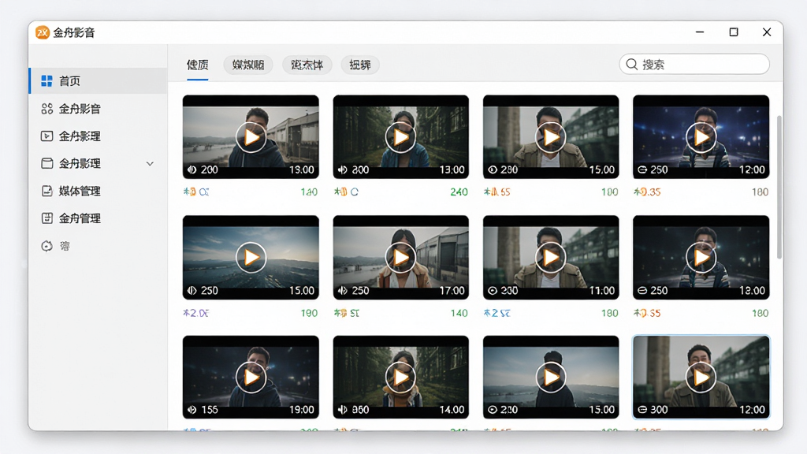Click the volume icon on the 155 video
This screenshot has height=454, width=807.
pyautogui.click(x=192, y=410)
